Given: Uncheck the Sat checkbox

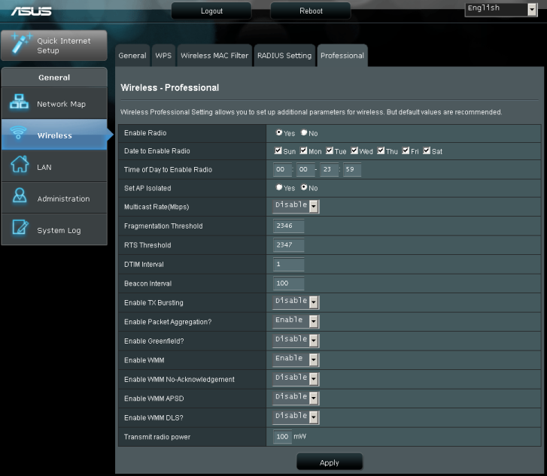Looking at the screenshot, I should [427, 150].
